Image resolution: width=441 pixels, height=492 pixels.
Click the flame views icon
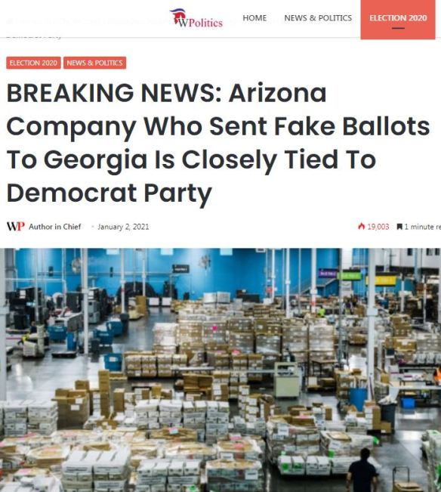(362, 226)
